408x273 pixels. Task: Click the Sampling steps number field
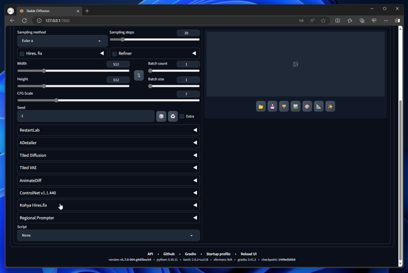click(188, 33)
